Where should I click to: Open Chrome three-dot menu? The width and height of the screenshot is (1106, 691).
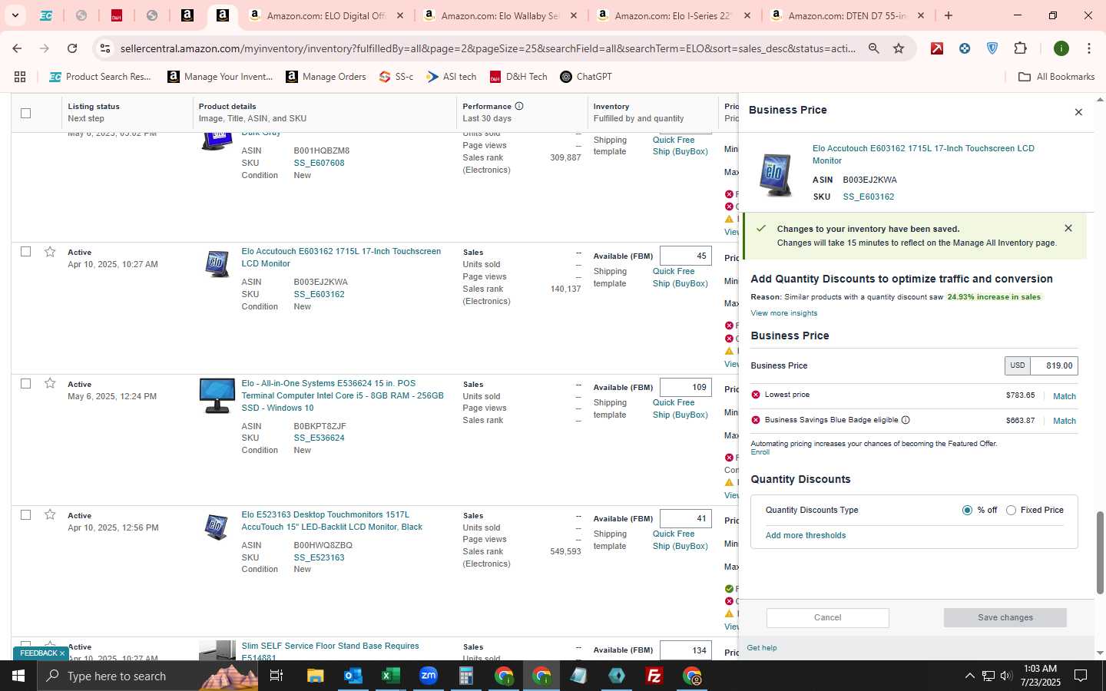[1089, 48]
